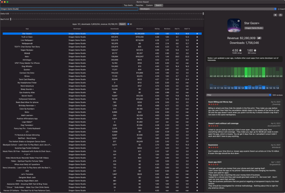This screenshot has width=285, height=193.
Task: Toggle favorite star on VPN Proxy Master row
Action: click(x=197, y=63)
